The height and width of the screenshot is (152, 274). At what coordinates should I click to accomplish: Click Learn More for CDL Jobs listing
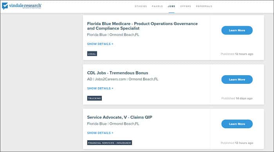pyautogui.click(x=237, y=80)
